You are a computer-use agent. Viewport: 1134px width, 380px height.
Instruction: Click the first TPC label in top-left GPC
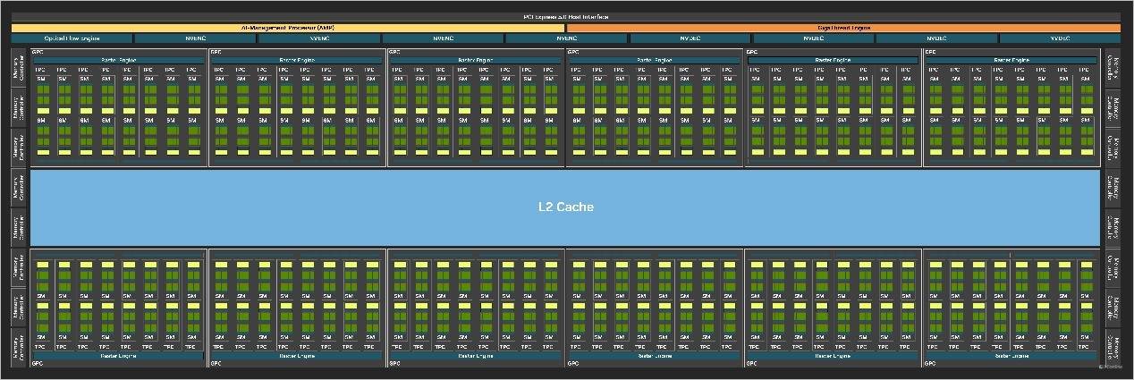[x=40, y=69]
